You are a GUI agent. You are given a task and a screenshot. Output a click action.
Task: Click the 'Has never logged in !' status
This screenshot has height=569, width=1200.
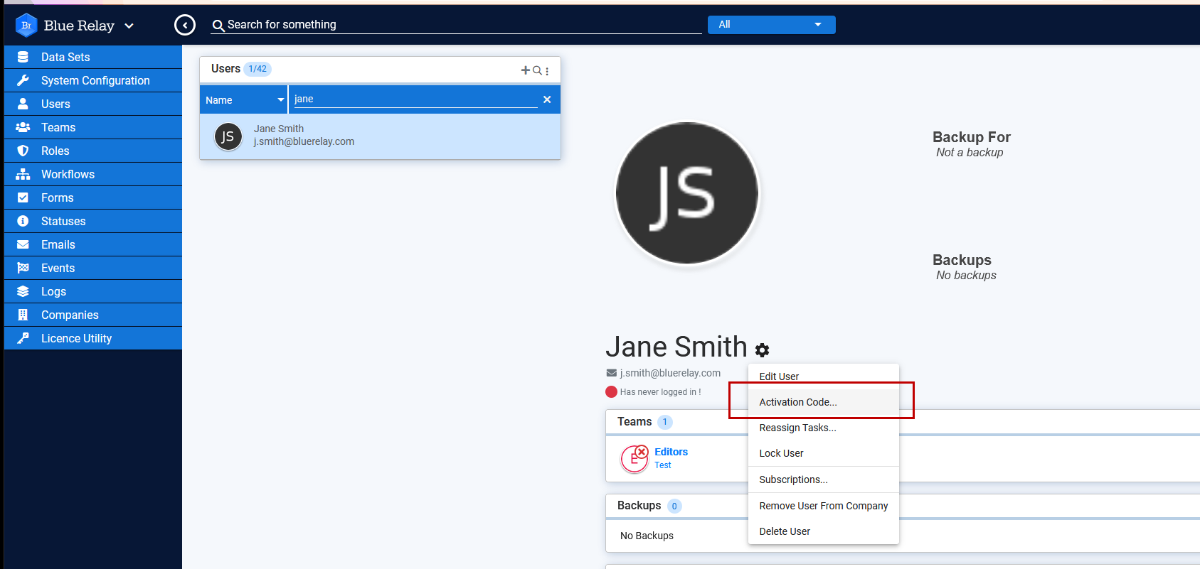point(660,392)
